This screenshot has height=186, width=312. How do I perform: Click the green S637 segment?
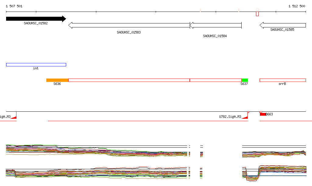(x=245, y=80)
